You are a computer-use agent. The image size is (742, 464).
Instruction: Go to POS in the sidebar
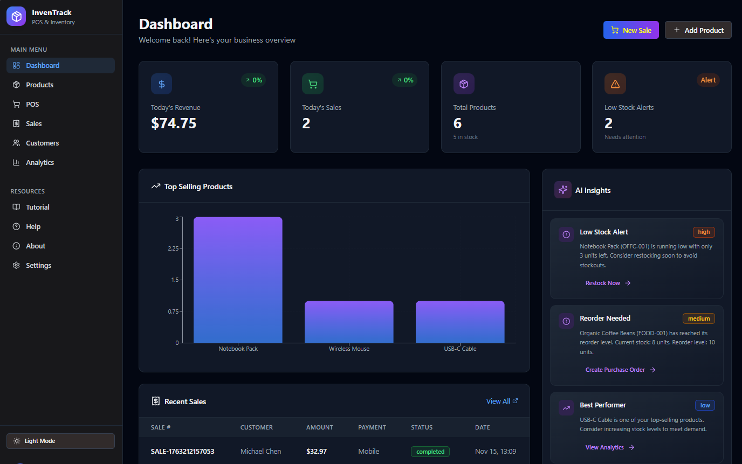60,104
